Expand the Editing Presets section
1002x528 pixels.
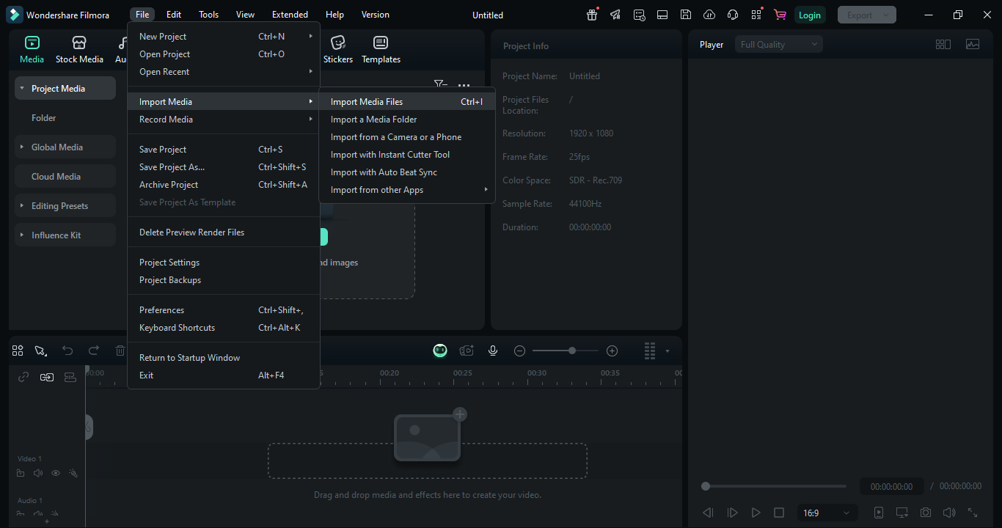22,205
